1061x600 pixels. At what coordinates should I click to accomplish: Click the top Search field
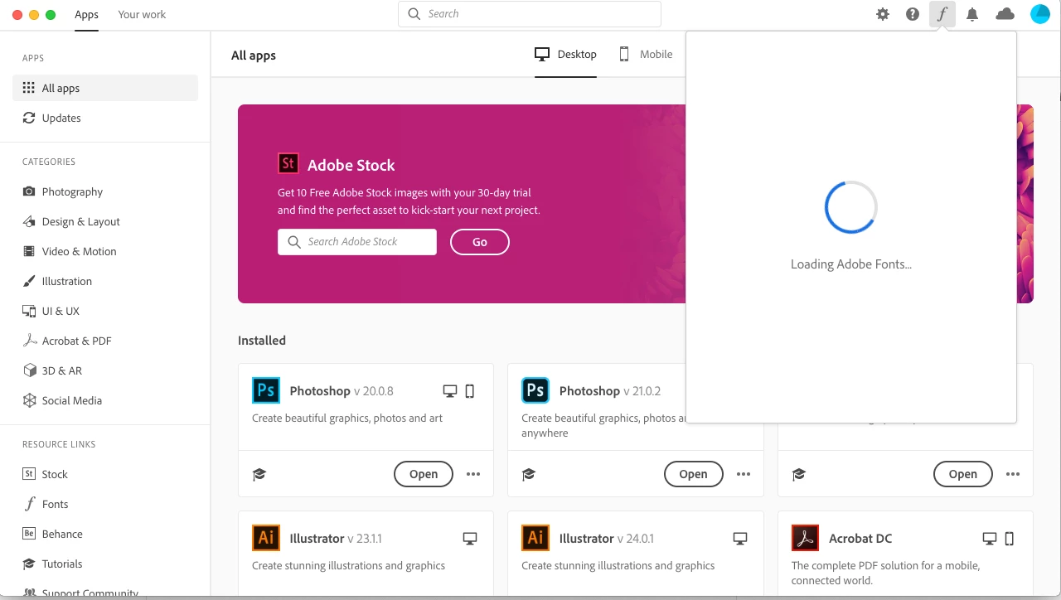point(530,14)
